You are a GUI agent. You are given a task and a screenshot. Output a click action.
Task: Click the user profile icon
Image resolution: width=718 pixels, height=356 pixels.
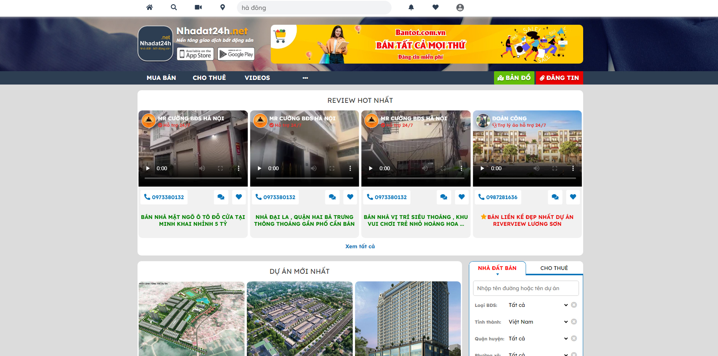coord(460,7)
